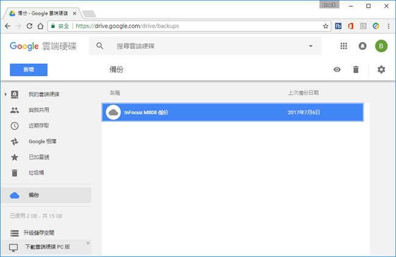Click the blue 新增 button
This screenshot has height=257, width=396.
point(29,69)
